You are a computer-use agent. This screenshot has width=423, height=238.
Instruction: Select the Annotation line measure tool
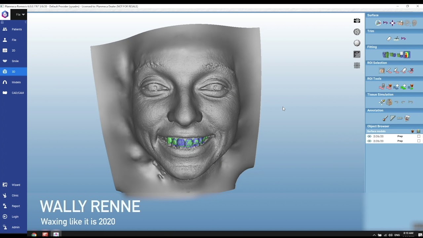pos(400,118)
